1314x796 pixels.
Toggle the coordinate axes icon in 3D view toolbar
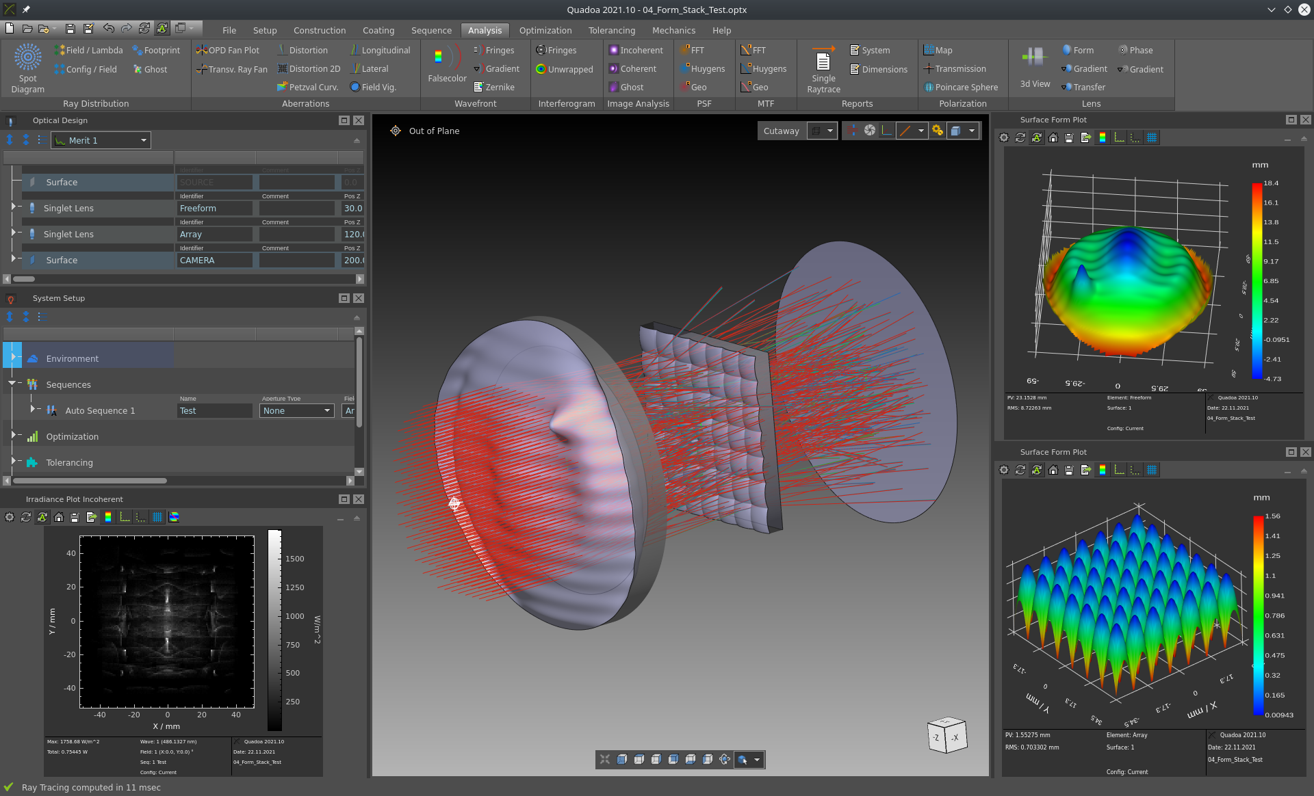point(887,131)
